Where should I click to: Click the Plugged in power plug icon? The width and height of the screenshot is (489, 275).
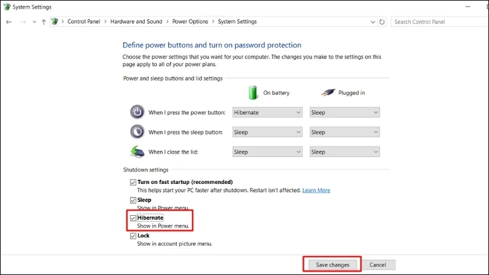click(x=328, y=92)
